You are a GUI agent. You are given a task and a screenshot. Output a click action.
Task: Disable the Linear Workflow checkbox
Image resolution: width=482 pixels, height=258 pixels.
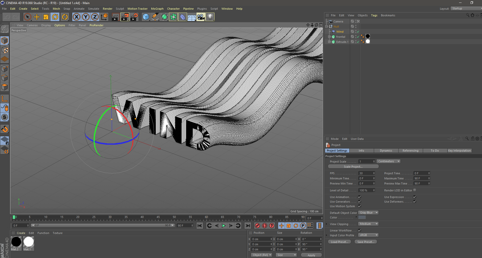click(x=360, y=230)
